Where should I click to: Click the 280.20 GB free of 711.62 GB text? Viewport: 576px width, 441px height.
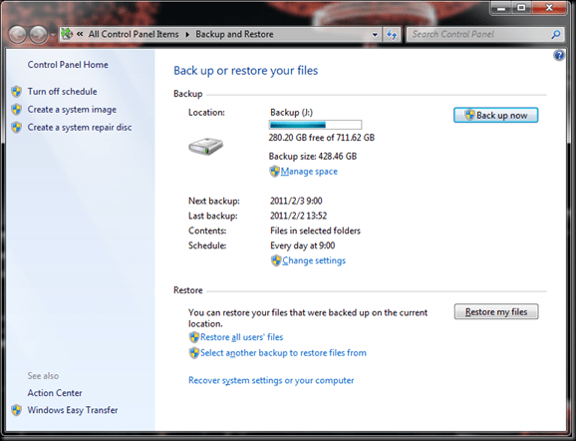(322, 138)
